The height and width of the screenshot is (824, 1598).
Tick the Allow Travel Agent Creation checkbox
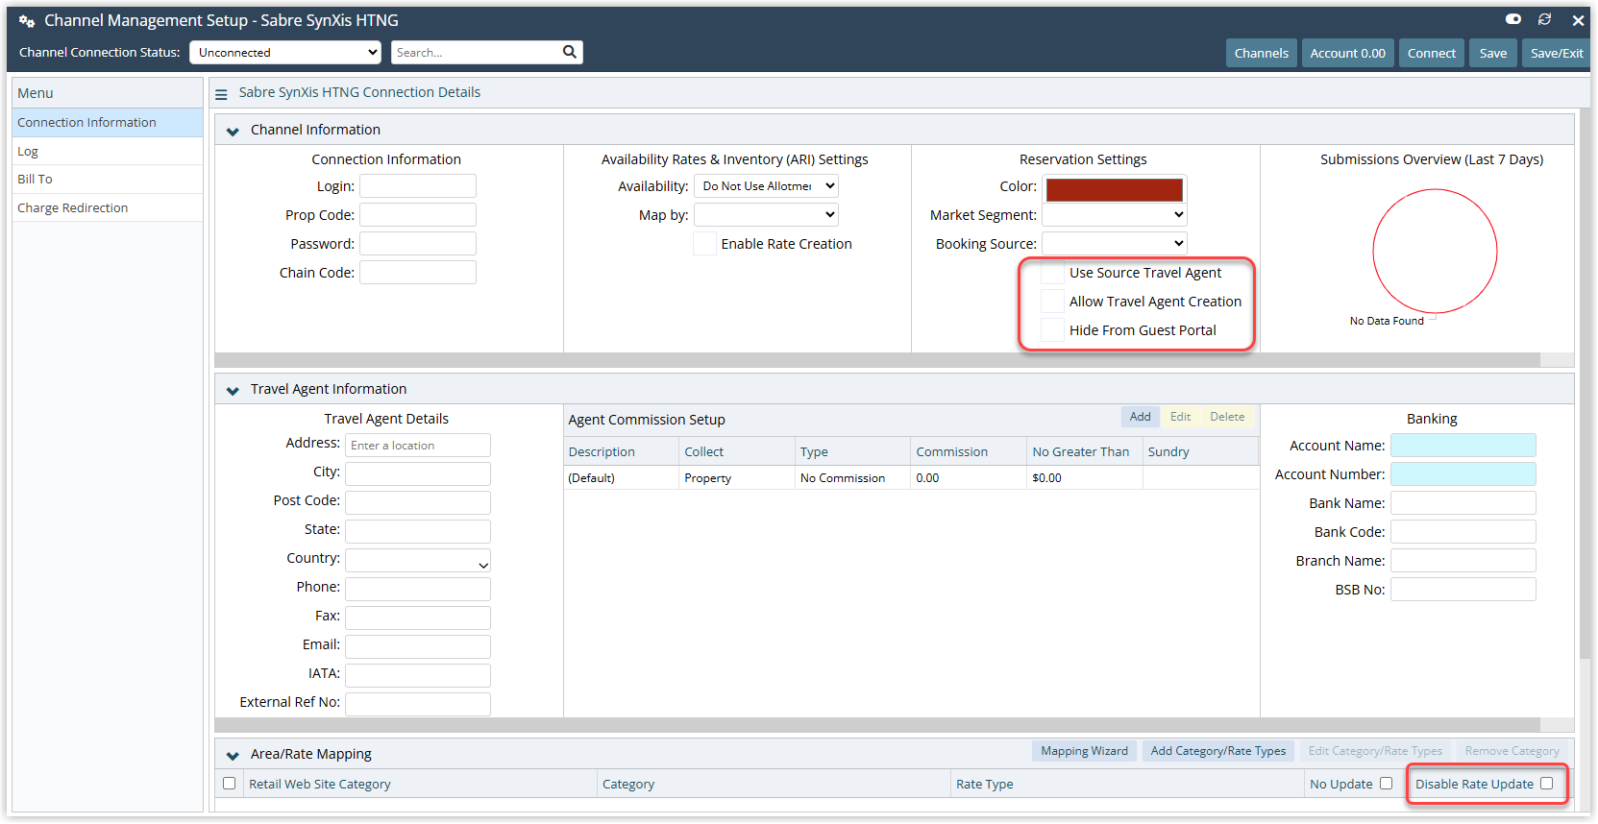[1053, 302]
